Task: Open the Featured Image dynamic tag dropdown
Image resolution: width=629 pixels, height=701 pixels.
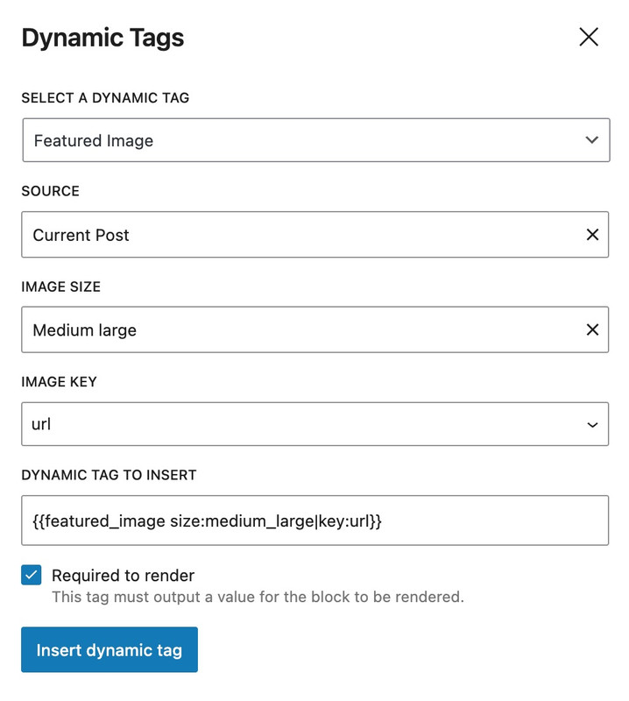Action: pos(316,140)
